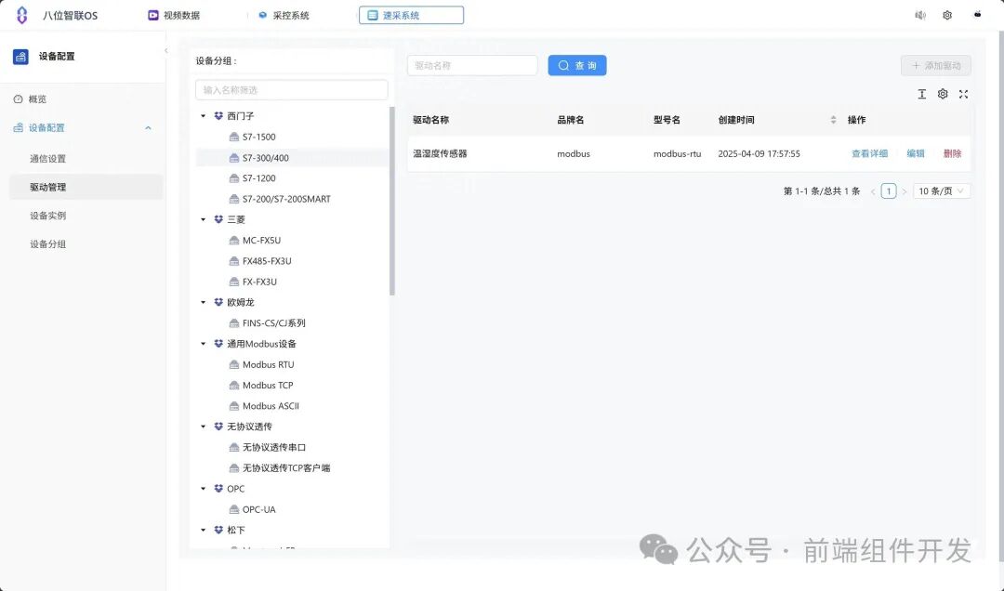Collapse the 无协议透传 tree node
This screenshot has height=591, width=1004.
pyautogui.click(x=203, y=427)
